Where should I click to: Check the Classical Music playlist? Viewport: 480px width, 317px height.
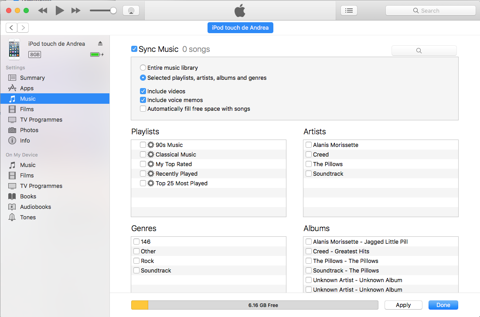click(143, 154)
